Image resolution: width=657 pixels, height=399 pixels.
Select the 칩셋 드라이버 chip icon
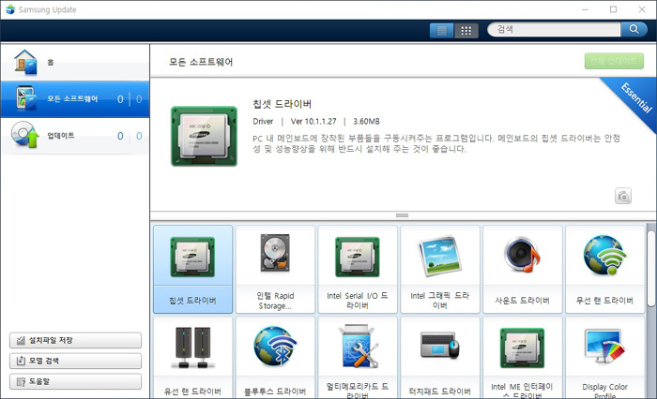(192, 257)
